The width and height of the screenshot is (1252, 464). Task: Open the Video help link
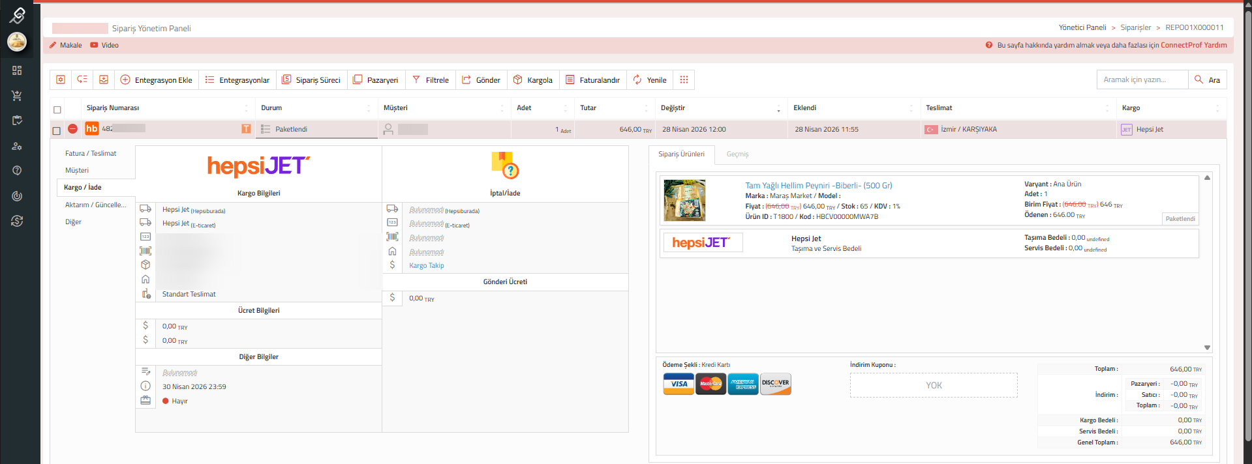pyautogui.click(x=104, y=45)
